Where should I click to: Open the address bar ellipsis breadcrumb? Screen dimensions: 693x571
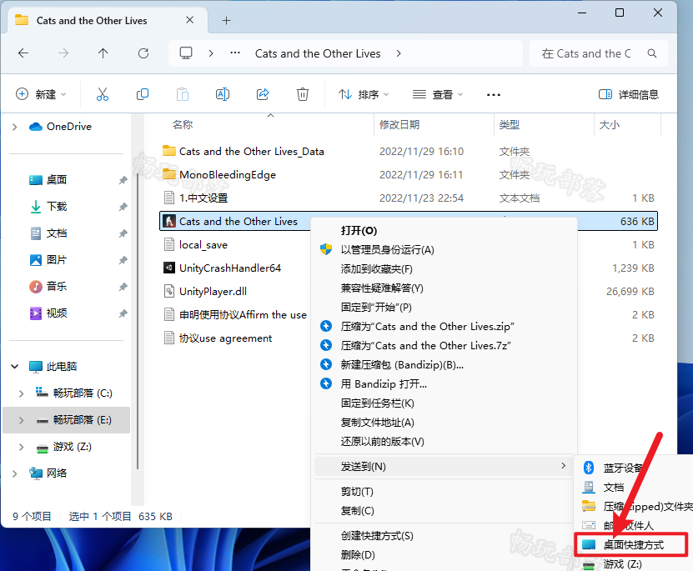pyautogui.click(x=235, y=53)
